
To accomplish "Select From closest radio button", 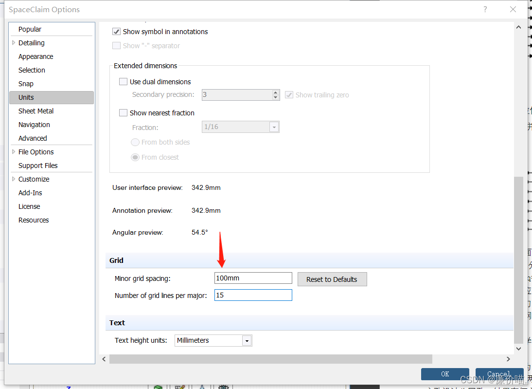I will pyautogui.click(x=135, y=157).
